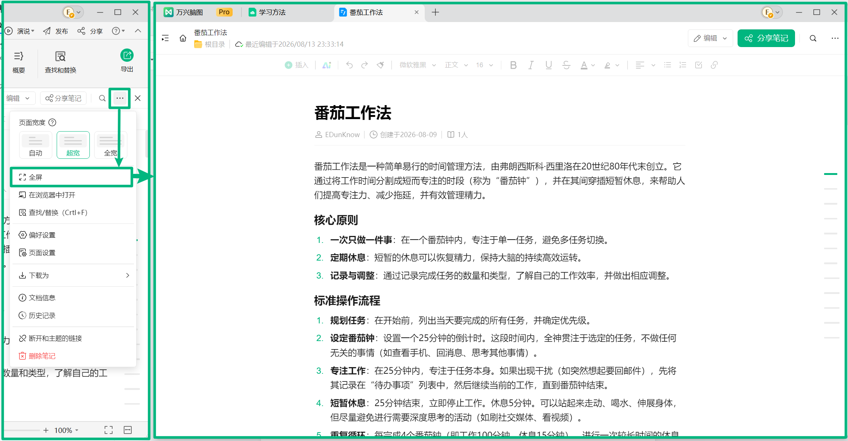This screenshot has height=441, width=848.
Task: Choose 全屏 from the menu
Action: click(x=72, y=177)
